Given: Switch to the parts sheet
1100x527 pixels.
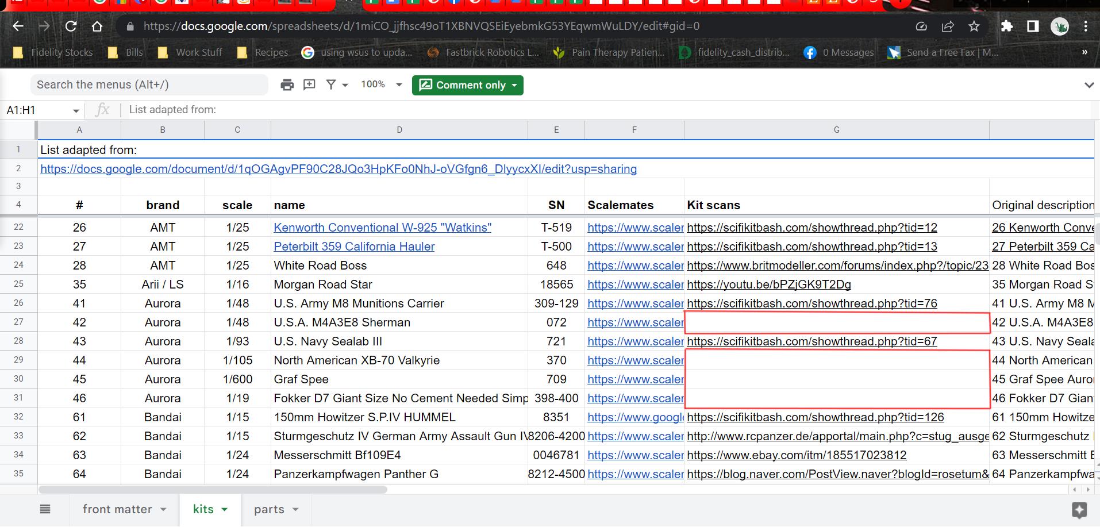Looking at the screenshot, I should pyautogui.click(x=269, y=509).
